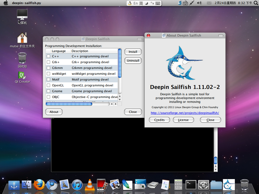The height and width of the screenshot is (194, 259).
Task: Open the text editor notepad dock icon
Action: pyautogui.click(x=165, y=185)
